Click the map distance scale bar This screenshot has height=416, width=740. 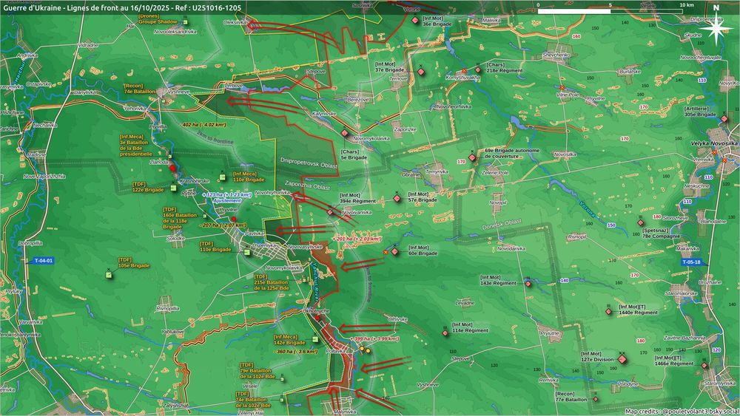point(610,11)
